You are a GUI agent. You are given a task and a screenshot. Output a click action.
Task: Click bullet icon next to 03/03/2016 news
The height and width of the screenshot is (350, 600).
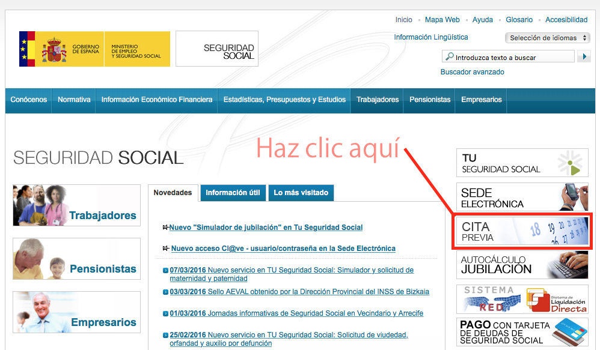pos(165,292)
